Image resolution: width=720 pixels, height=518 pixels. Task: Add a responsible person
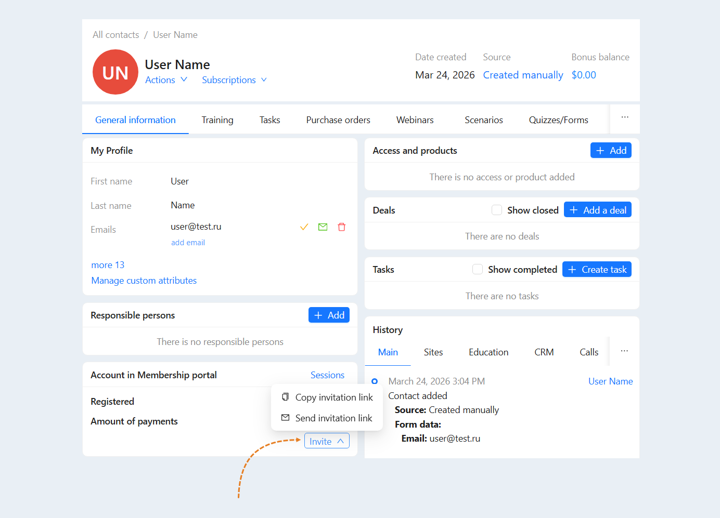tap(329, 315)
